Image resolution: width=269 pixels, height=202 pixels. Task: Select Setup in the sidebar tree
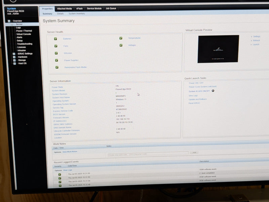pos(20,41)
